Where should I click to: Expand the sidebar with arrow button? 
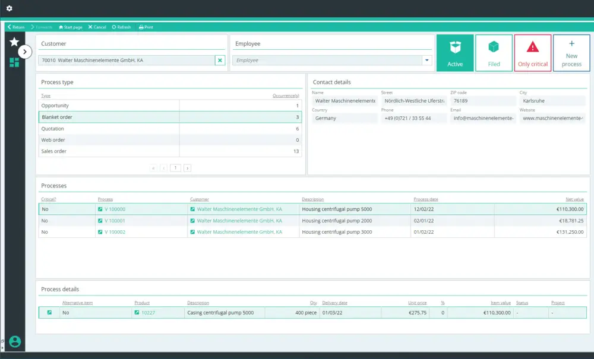tap(25, 52)
